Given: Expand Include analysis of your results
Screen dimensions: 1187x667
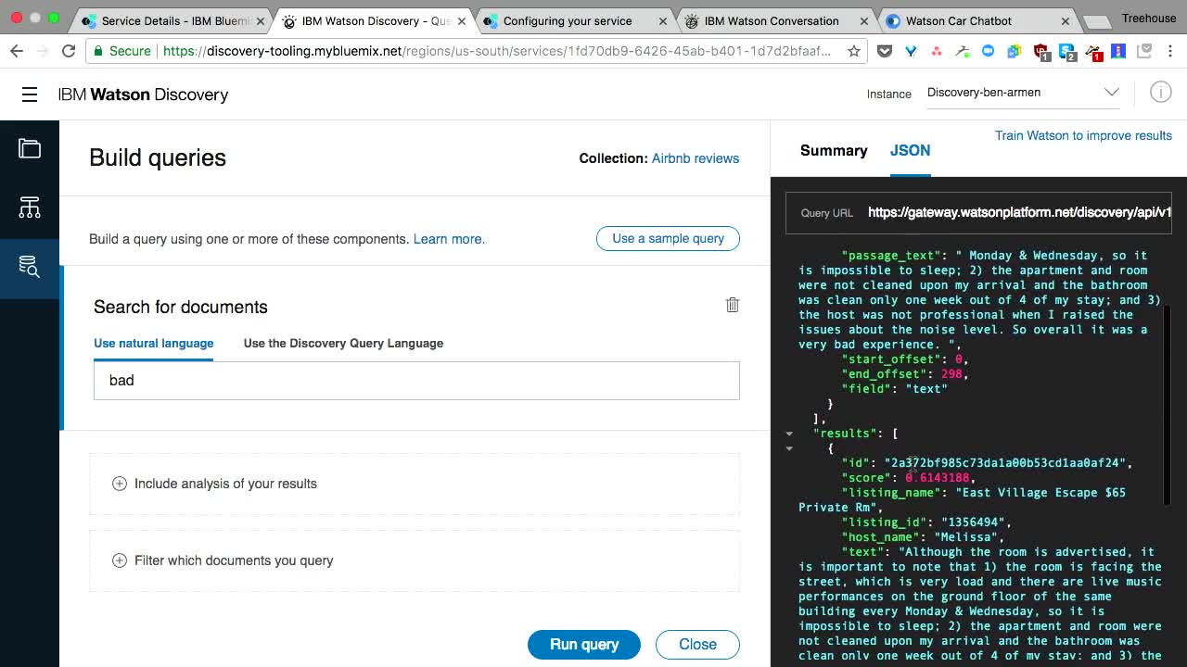Looking at the screenshot, I should click(x=415, y=484).
